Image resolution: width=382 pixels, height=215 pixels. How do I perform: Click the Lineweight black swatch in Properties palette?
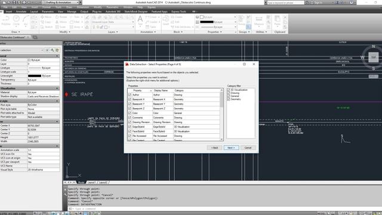click(x=35, y=76)
